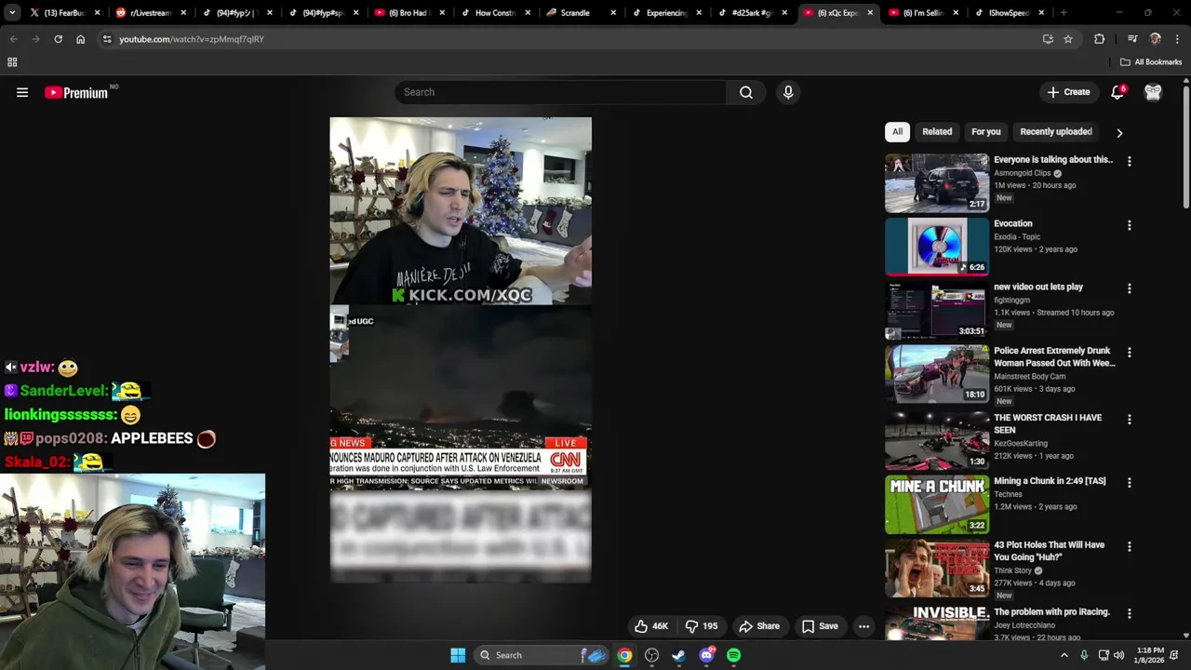Go back in Chrome

13,39
